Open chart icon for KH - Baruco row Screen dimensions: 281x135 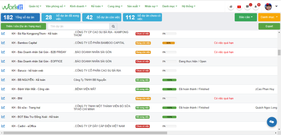click(3, 70)
